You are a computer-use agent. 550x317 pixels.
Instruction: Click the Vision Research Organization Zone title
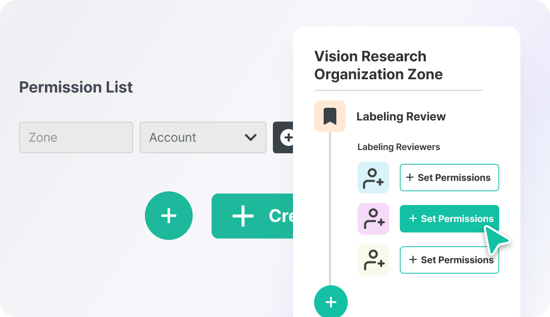coord(378,66)
